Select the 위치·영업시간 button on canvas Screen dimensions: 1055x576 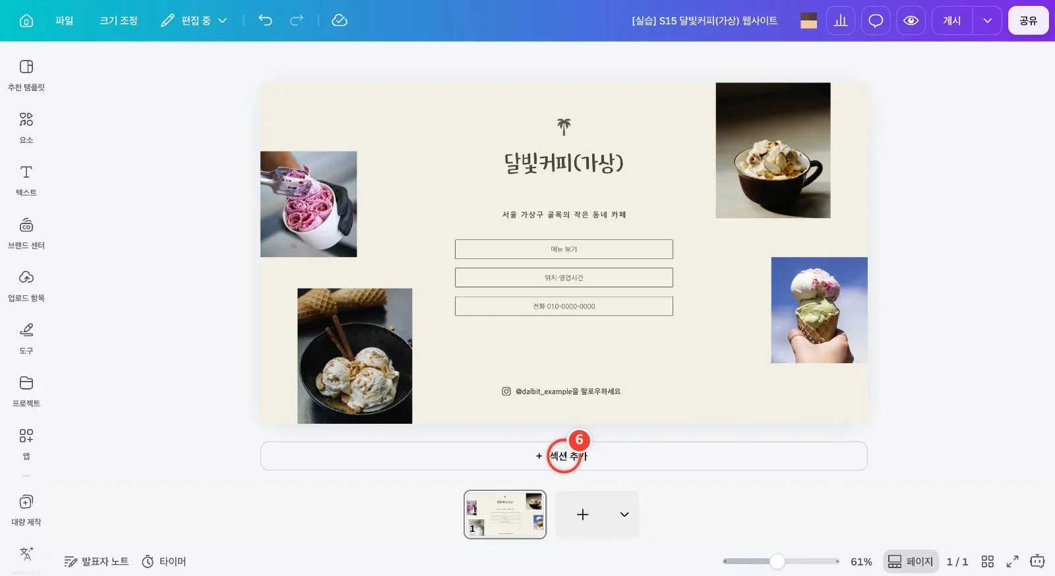[x=564, y=277]
